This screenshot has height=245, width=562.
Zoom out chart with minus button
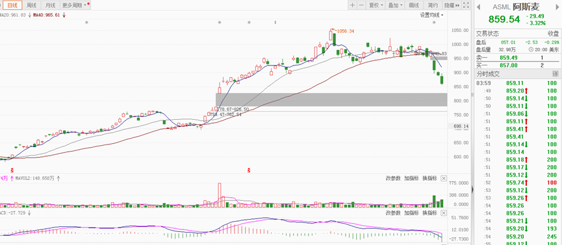point(361,5)
